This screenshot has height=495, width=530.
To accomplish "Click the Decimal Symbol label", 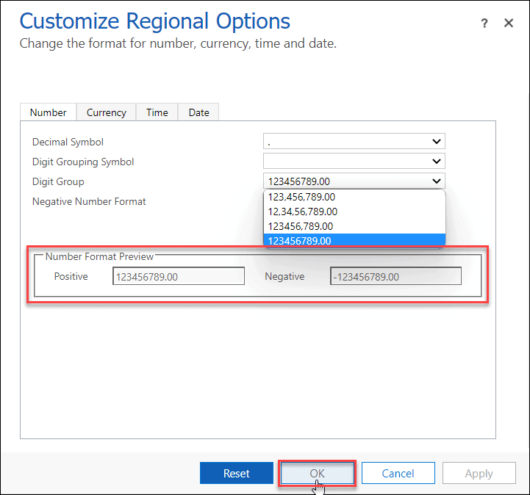I will point(68,142).
